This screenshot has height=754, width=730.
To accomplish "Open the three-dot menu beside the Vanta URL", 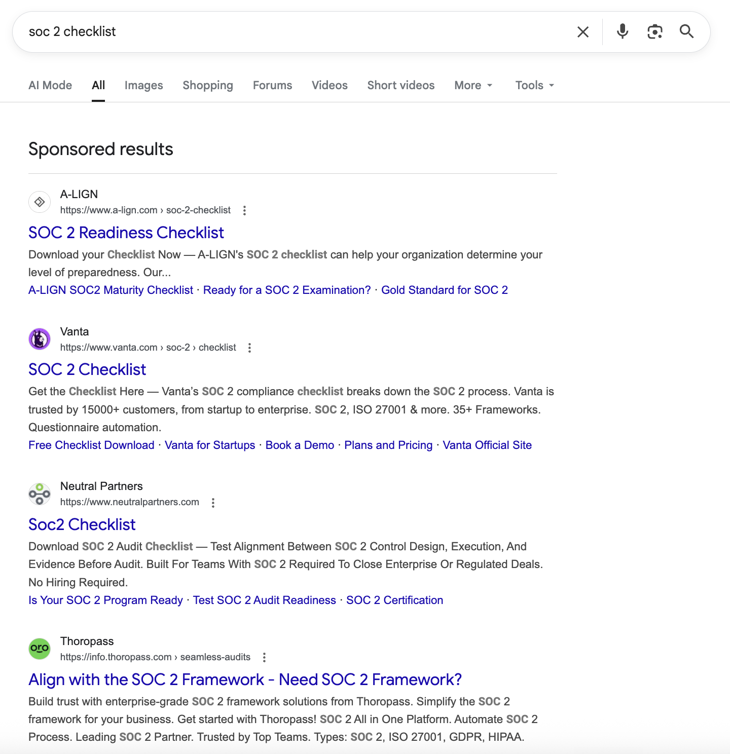I will (x=249, y=348).
